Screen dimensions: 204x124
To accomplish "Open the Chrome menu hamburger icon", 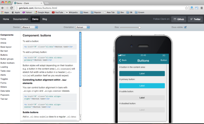I will (202, 8).
